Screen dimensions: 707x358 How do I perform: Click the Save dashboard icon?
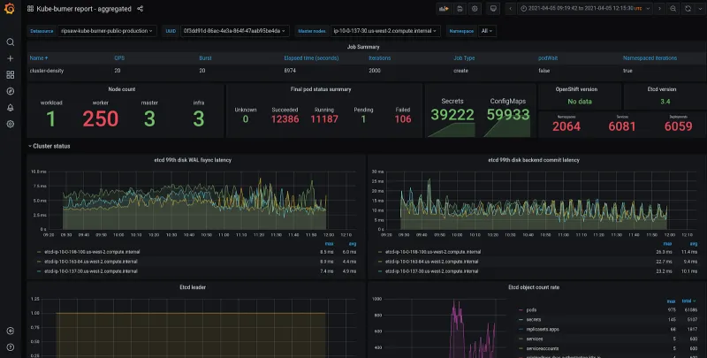[x=460, y=9]
